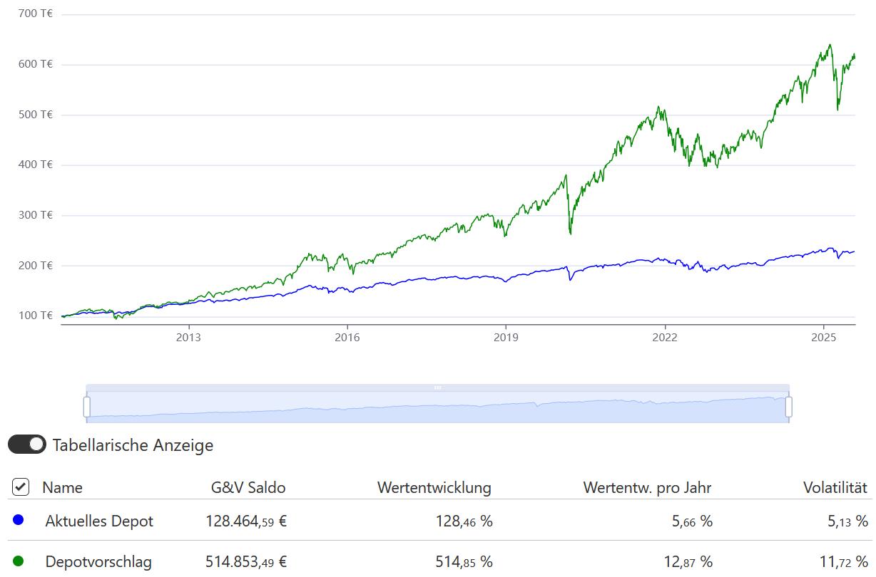Click the right handle of the range navigator
Viewport: 876px width, 577px height.
[x=788, y=407]
